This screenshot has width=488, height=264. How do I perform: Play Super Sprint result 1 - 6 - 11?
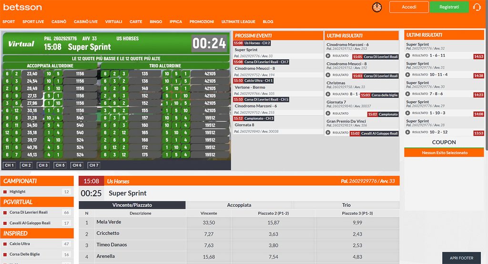pyautogui.click(x=407, y=55)
